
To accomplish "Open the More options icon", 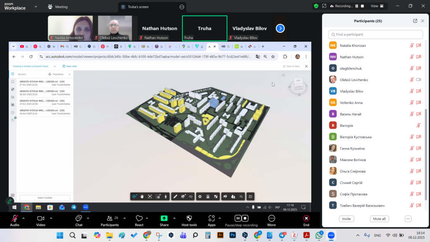I will (271, 218).
